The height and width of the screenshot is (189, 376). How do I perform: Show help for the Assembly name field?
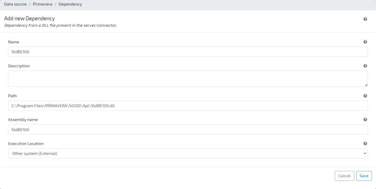[x=365, y=119]
